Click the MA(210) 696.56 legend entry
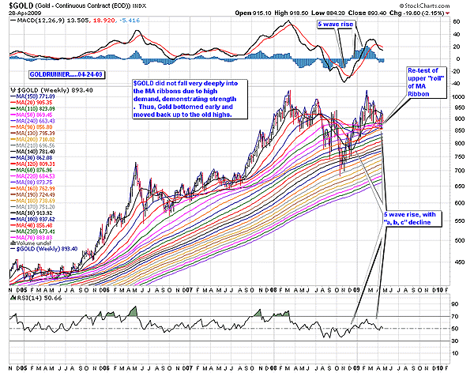This screenshot has width=474, height=373. tap(36, 145)
